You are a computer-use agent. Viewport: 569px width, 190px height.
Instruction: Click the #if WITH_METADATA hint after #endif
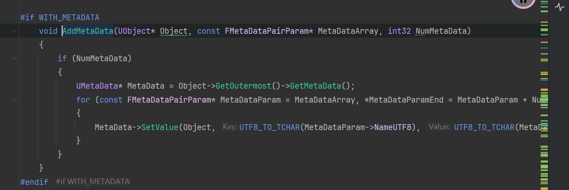click(x=93, y=182)
